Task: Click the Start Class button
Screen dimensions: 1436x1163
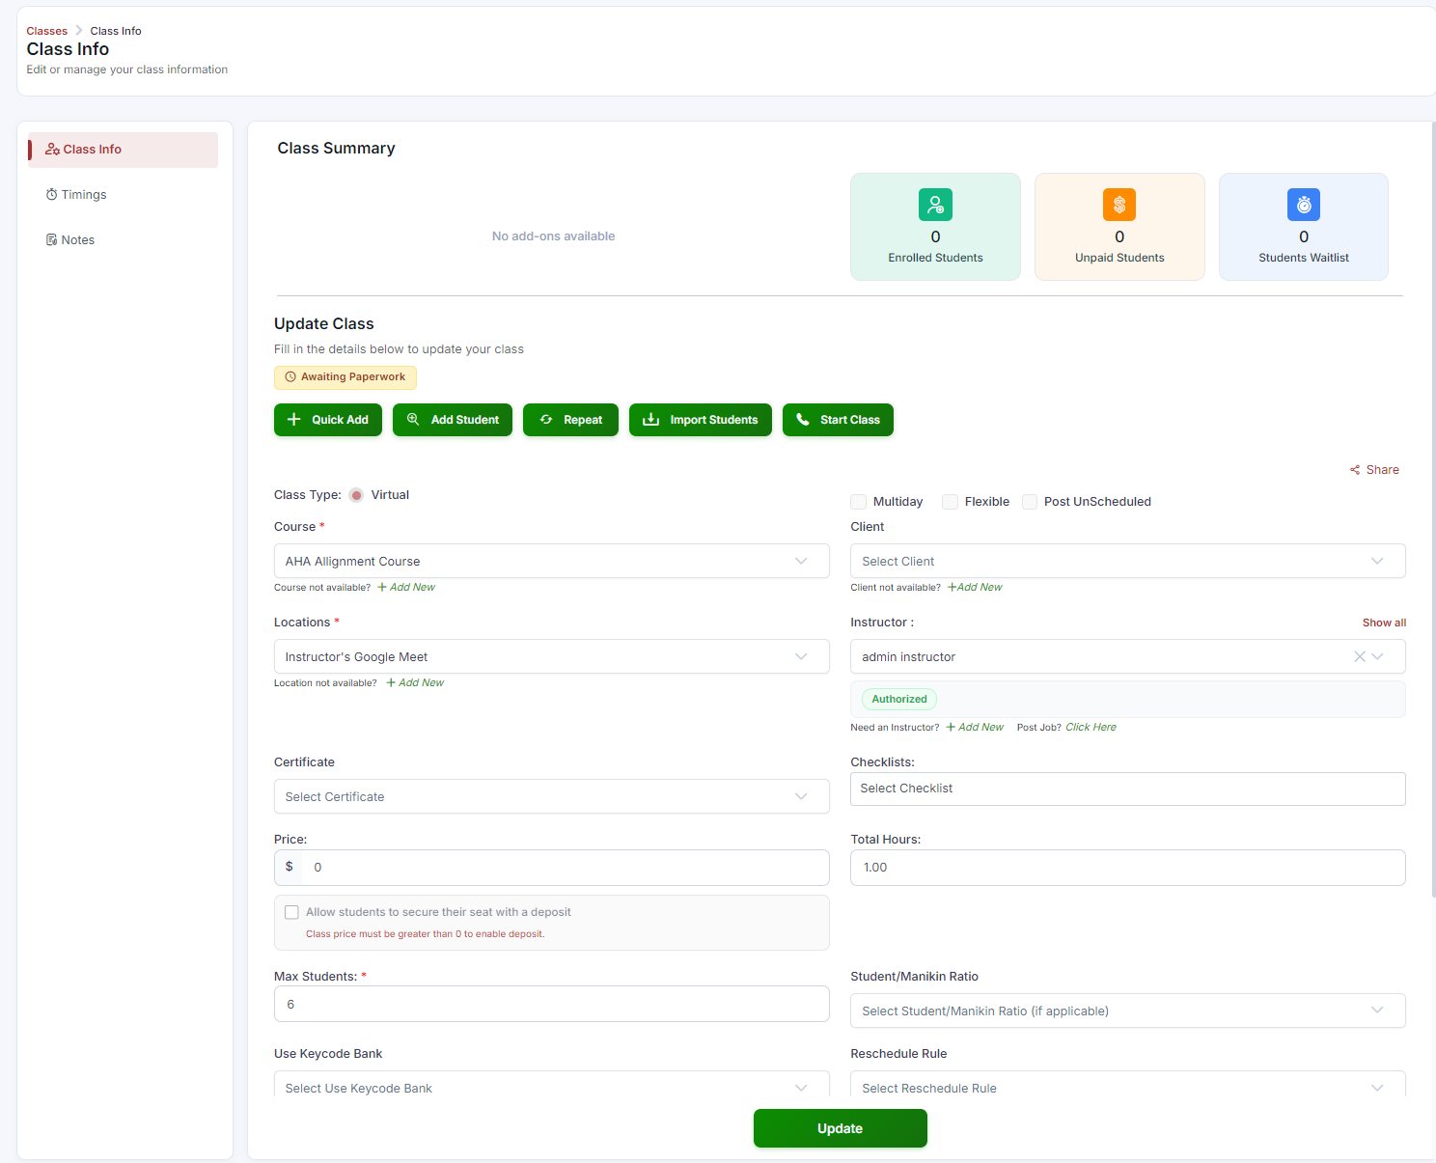Action: tap(838, 420)
